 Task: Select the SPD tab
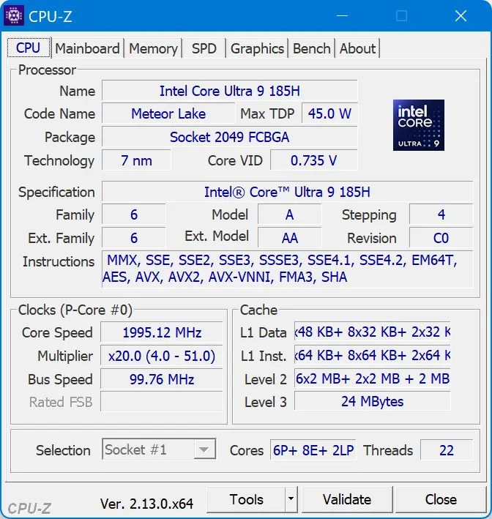coord(204,48)
